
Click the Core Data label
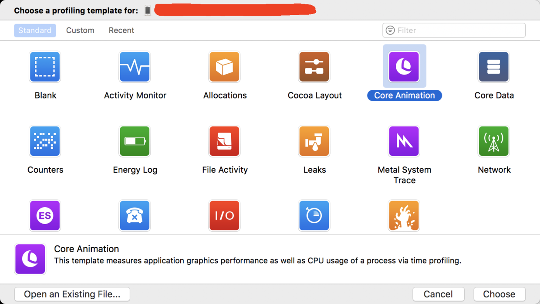[x=494, y=96]
